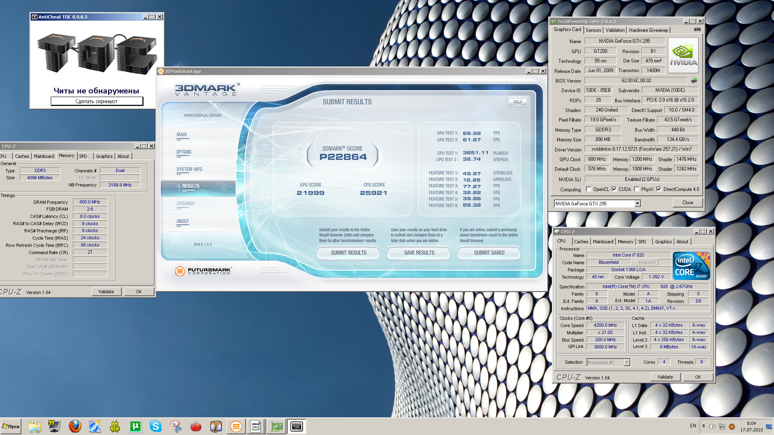774x435 pixels.
Task: Click Show Desktop icon by the clock
Action: coord(769,427)
